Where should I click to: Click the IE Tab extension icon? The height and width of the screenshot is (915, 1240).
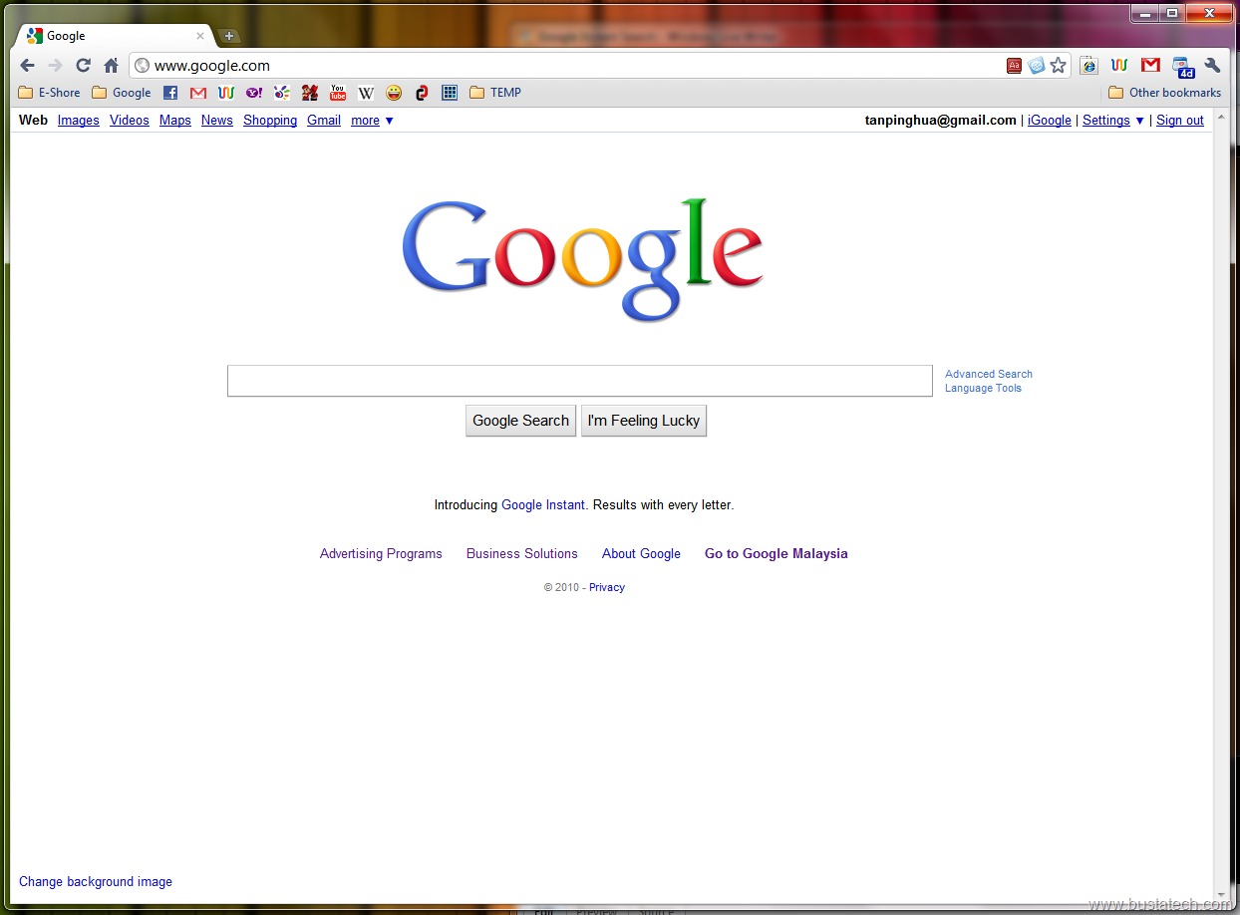(1088, 66)
